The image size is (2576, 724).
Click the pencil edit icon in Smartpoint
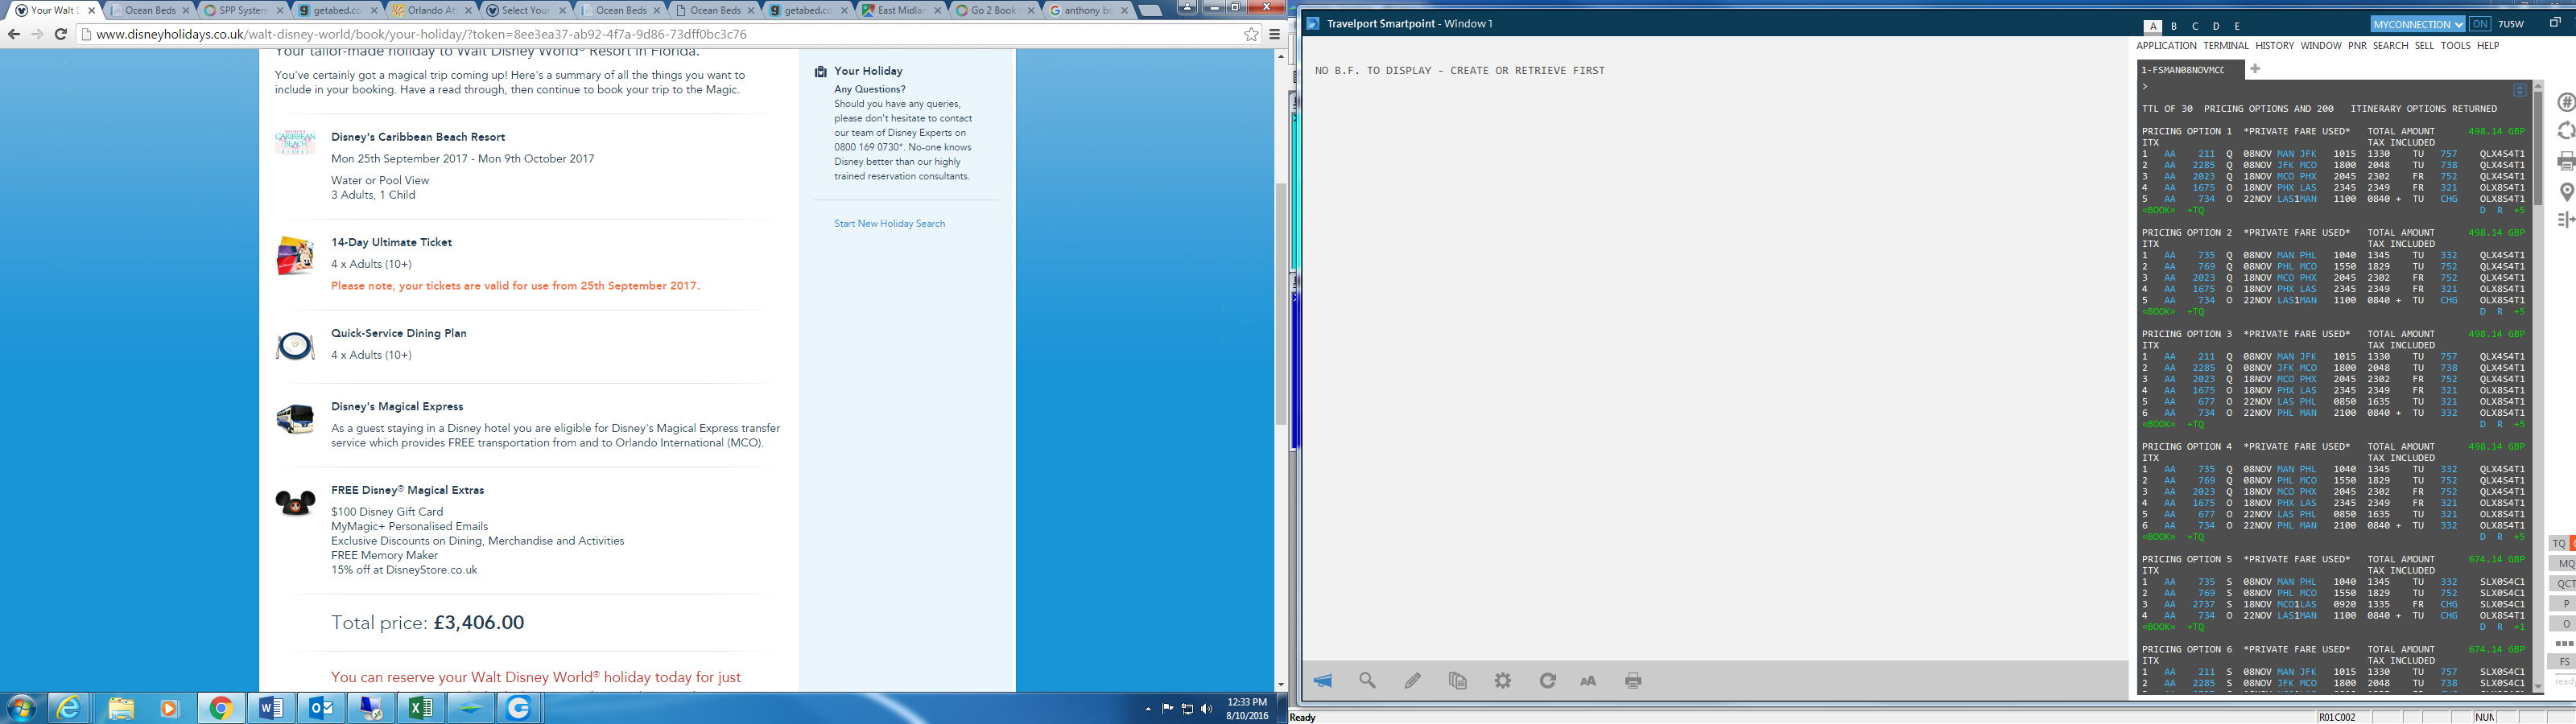[x=1413, y=681]
